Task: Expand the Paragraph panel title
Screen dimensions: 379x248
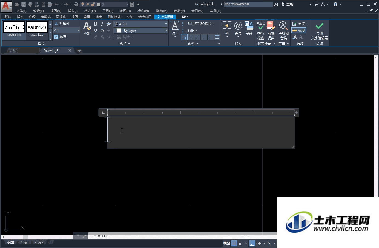Action: 193,44
